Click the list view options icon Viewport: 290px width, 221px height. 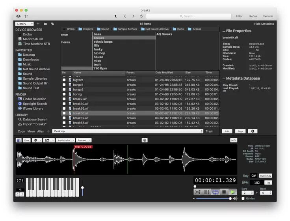tap(26, 16)
